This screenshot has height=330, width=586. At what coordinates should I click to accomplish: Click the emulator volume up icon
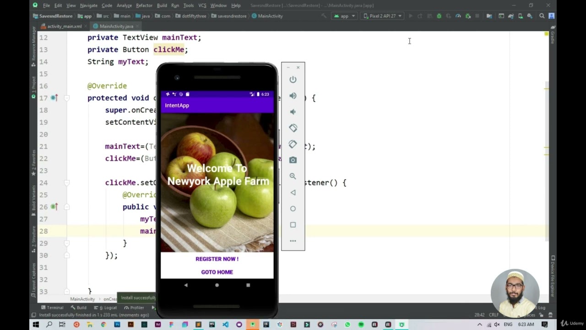(x=293, y=96)
